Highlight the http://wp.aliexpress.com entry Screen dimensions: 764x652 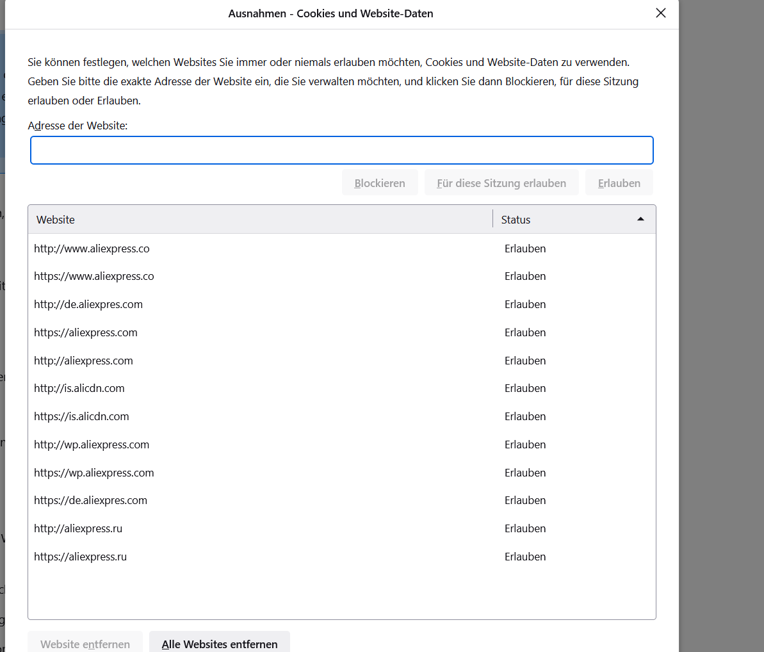click(92, 444)
